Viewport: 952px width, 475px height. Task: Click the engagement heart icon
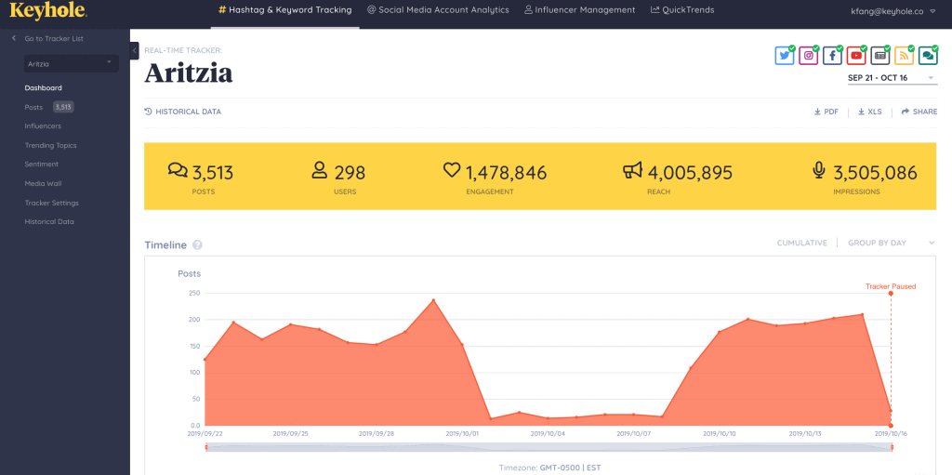pos(452,171)
